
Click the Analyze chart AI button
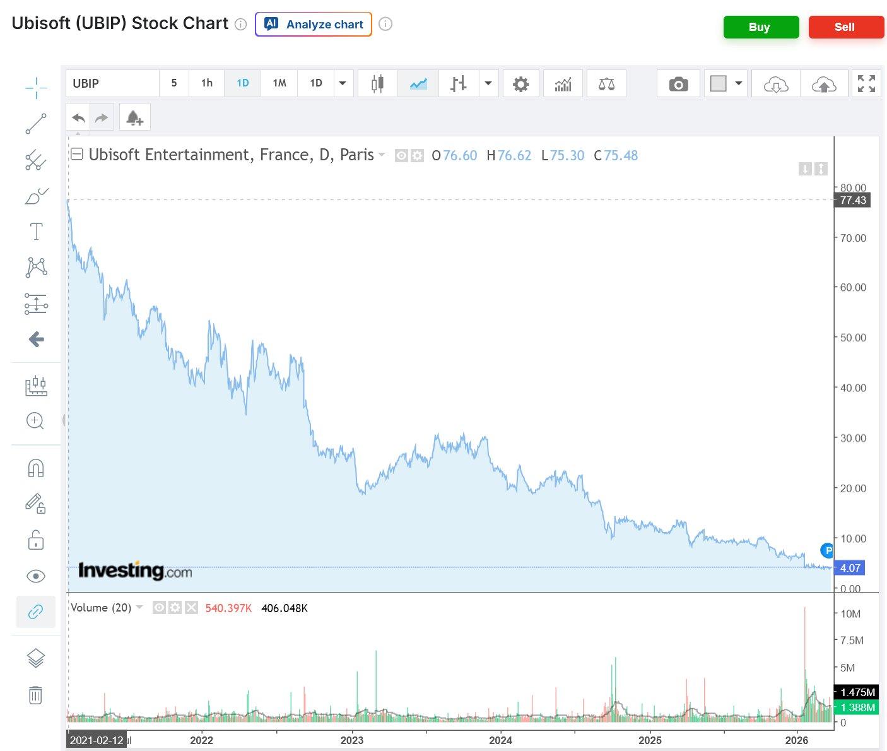click(x=314, y=25)
